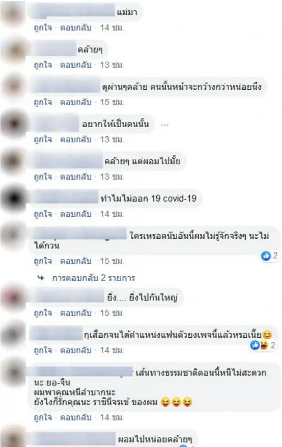The height and width of the screenshot is (447, 282).
Task: Reply to the 'กูเสือกจนได้ตำแหน่งแฟนตัวยง' comment
Action: (x=76, y=350)
